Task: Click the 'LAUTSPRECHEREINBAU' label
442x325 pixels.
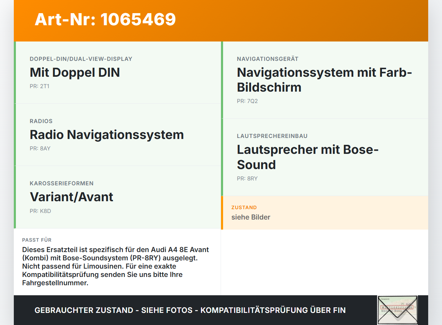Action: (x=272, y=136)
